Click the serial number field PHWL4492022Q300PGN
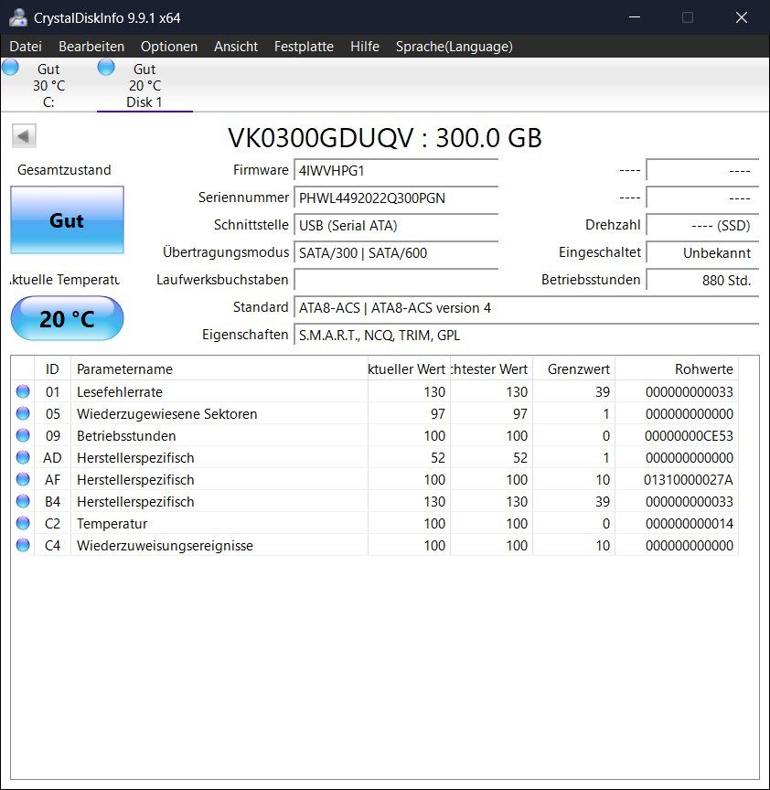Viewport: 770px width, 790px height. 396,198
